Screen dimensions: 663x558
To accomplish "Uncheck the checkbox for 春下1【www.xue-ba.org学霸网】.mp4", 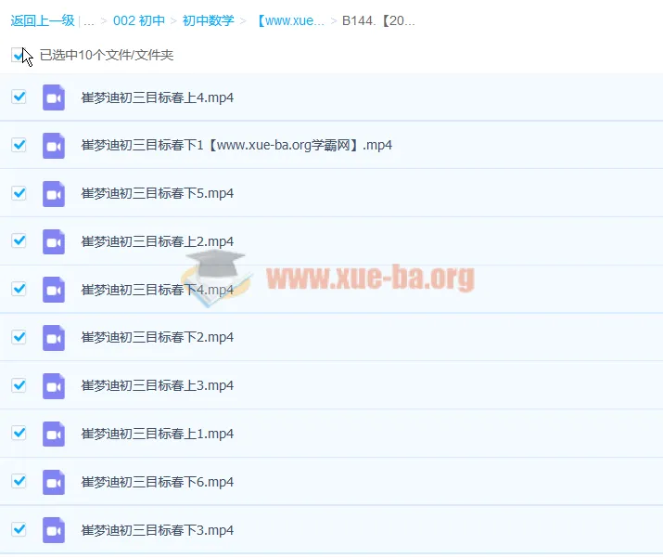I will [19, 145].
